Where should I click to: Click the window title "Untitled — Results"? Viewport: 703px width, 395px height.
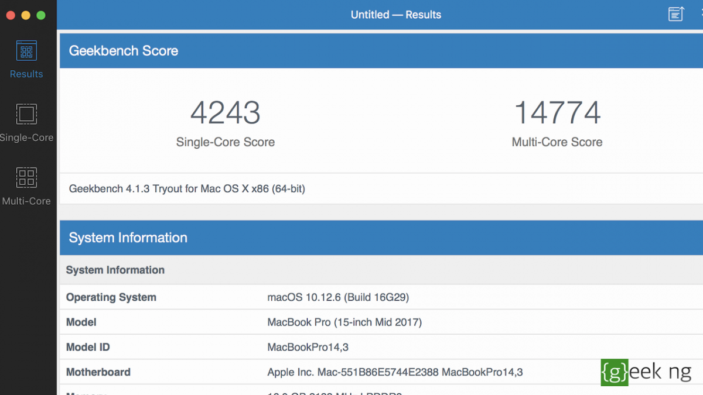396,15
